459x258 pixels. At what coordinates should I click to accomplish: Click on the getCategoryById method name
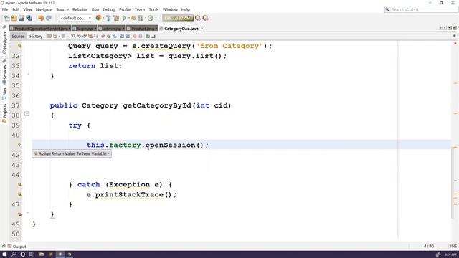[157, 105]
